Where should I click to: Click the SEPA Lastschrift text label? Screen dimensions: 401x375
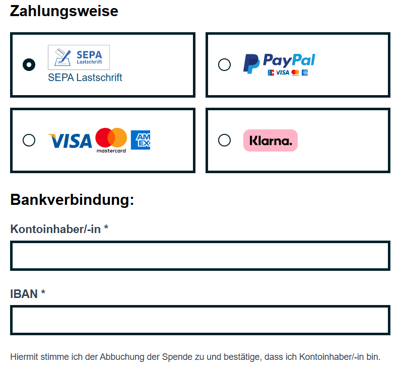click(x=85, y=78)
